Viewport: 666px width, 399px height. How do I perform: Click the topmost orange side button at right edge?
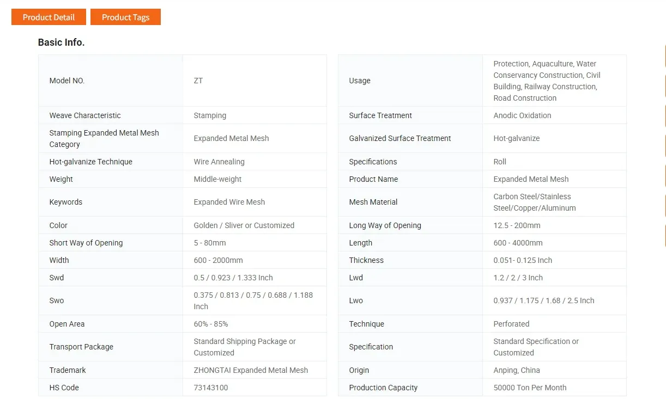pyautogui.click(x=664, y=57)
